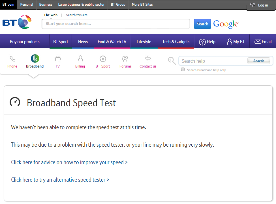
Task: Open the Contact us signpost icon
Action: 148,59
